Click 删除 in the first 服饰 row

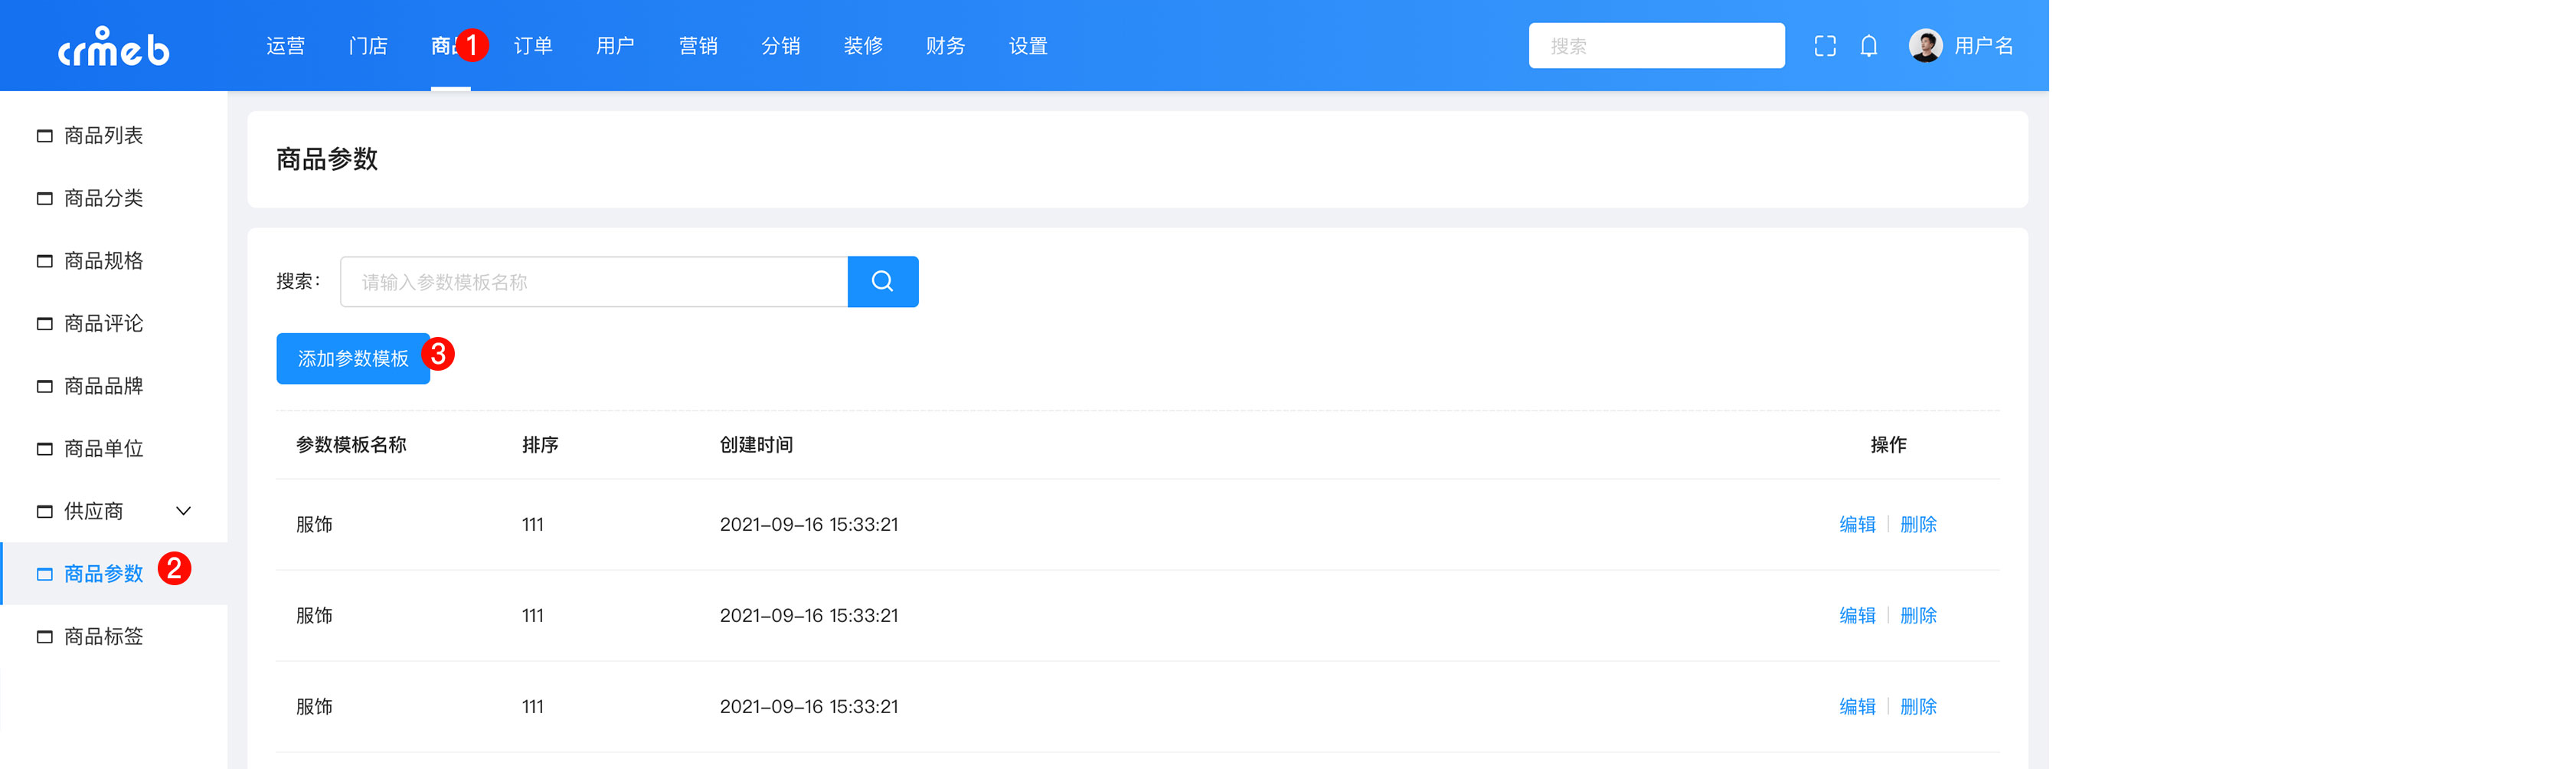1918,525
